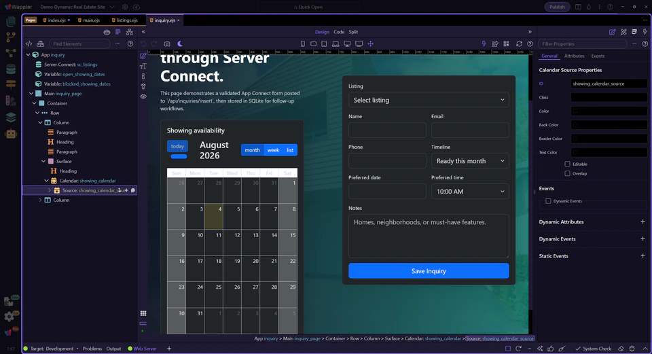
Task: Click the grid icon left of calendar
Action: (x=143, y=313)
